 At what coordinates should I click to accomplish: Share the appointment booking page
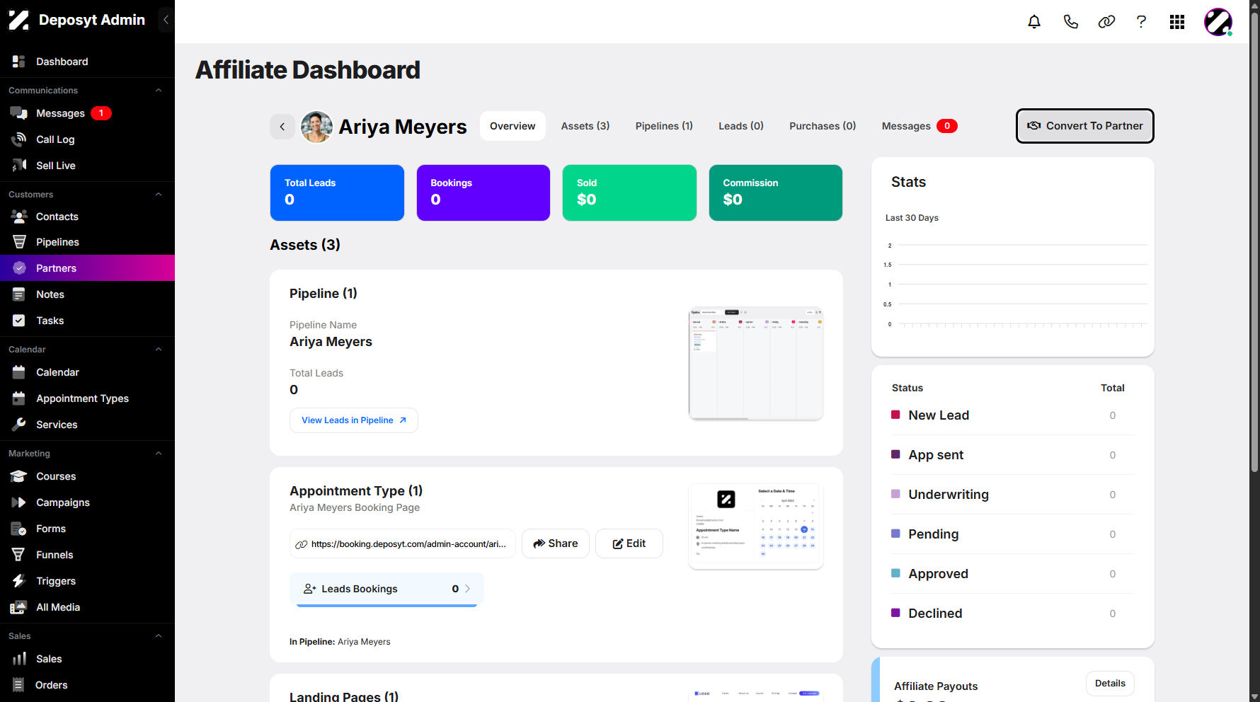point(556,543)
